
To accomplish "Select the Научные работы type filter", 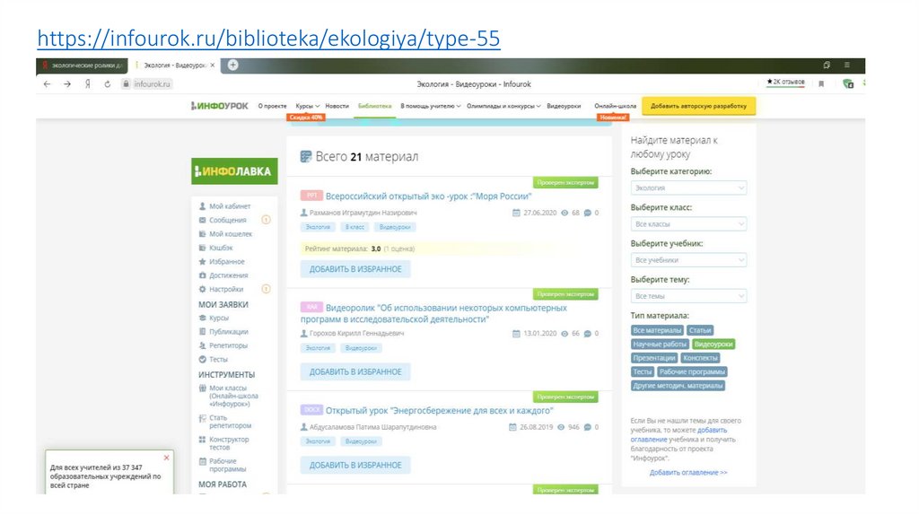I will tap(660, 344).
